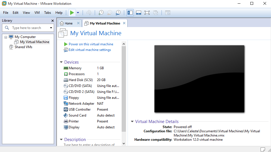Image resolution: width=271 pixels, height=152 pixels.
Task: Click the CD/DVD (SATA) device icon
Action: pyautogui.click(x=66, y=86)
